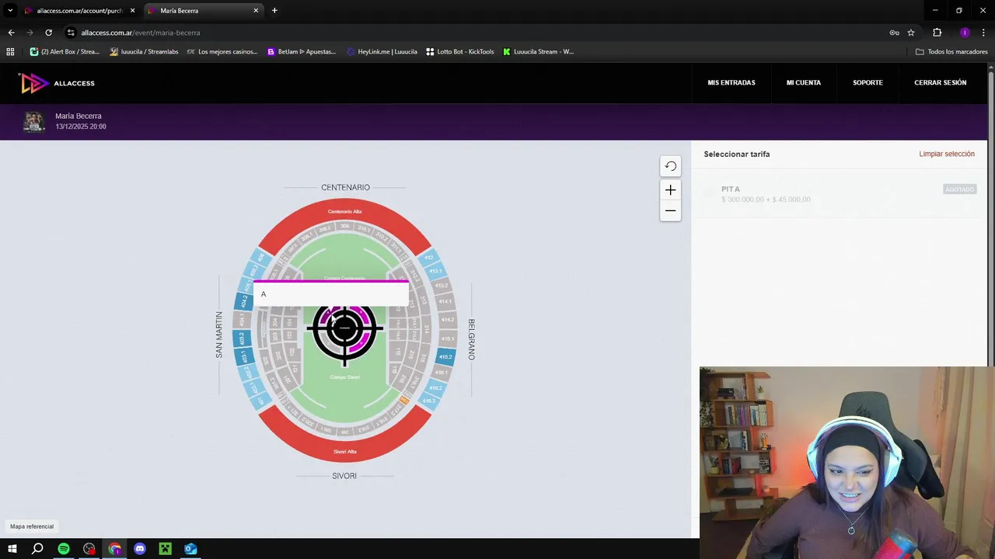995x559 pixels.
Task: Select the red Sivori Alta section
Action: click(344, 451)
